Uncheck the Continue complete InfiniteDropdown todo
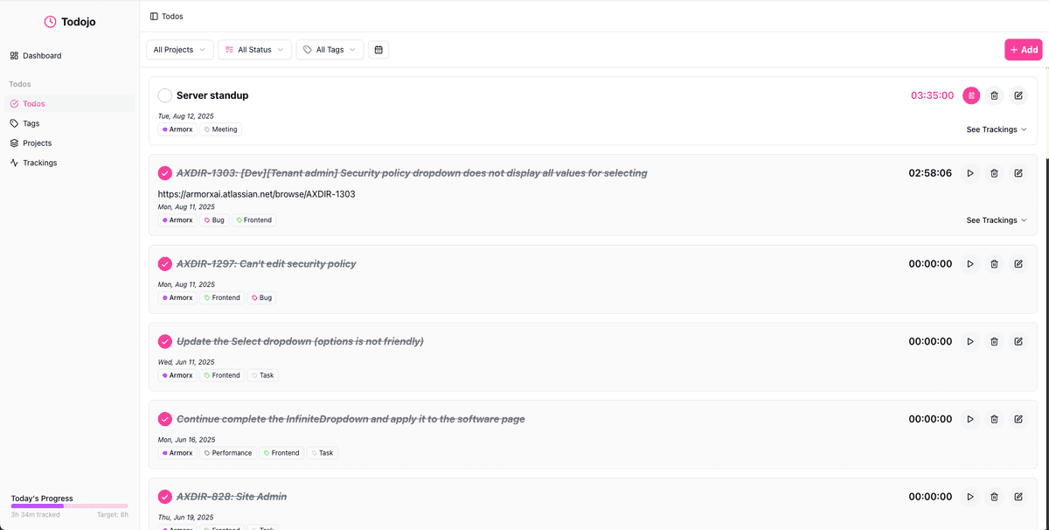The height and width of the screenshot is (530, 1049). pos(165,419)
